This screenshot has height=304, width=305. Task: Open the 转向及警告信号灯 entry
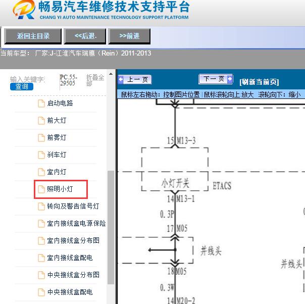tap(73, 206)
